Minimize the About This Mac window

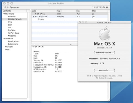pyautogui.click(x=83, y=23)
